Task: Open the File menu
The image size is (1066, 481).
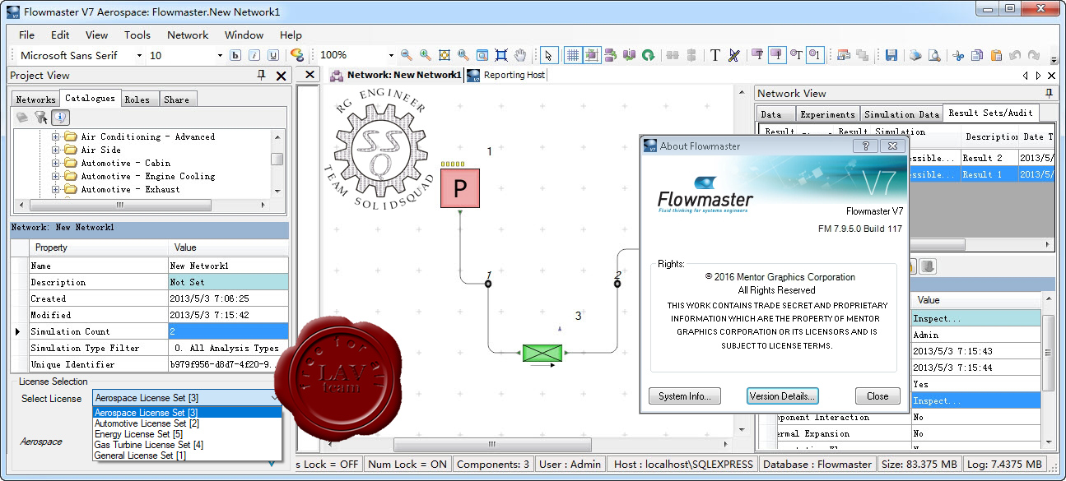Action: (x=26, y=35)
